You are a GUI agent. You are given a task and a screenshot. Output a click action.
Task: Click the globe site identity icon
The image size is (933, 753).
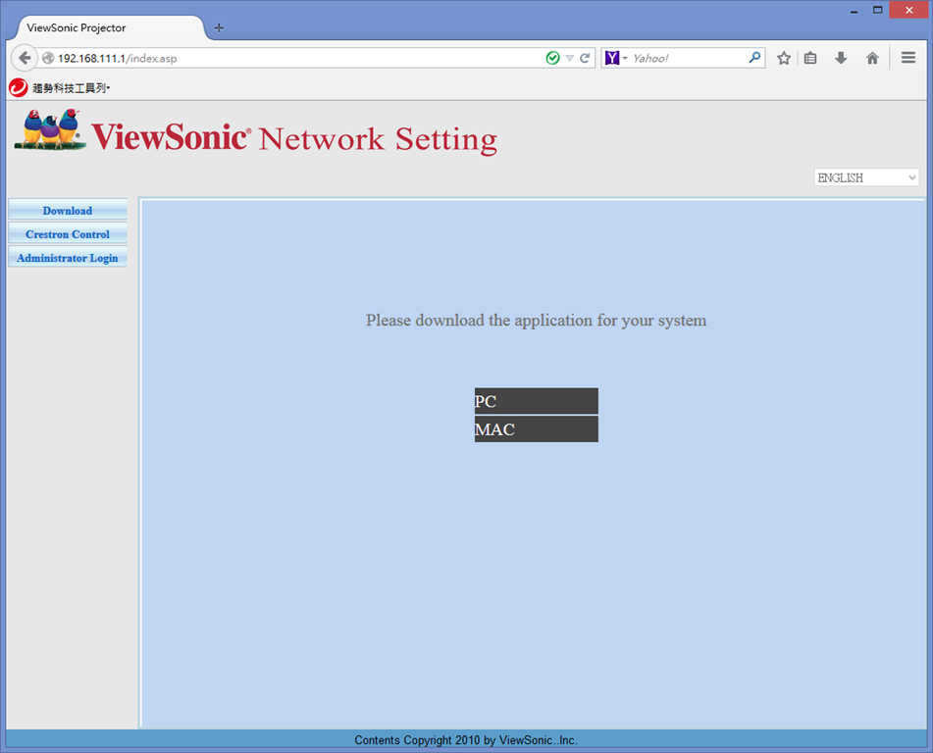pos(48,58)
